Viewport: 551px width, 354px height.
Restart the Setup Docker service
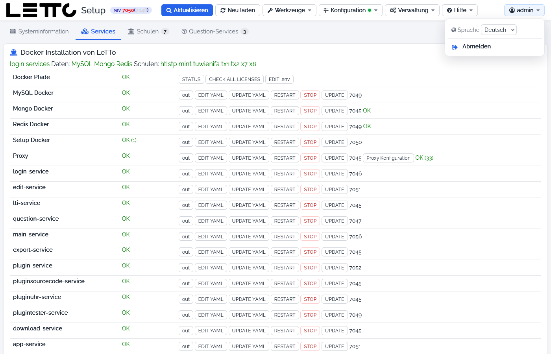click(x=285, y=142)
